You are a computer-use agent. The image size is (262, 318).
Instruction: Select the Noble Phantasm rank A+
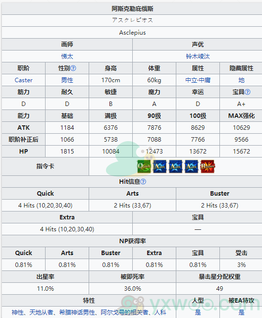point(241,104)
